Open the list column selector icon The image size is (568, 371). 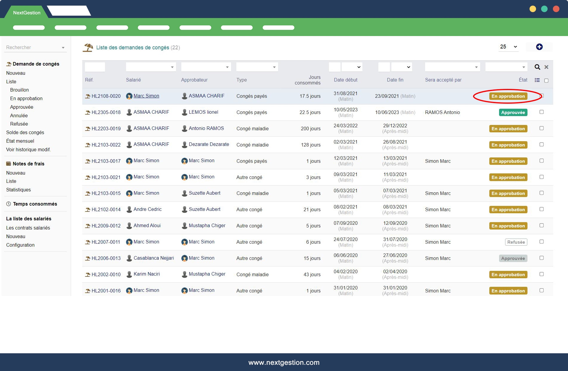pyautogui.click(x=537, y=80)
